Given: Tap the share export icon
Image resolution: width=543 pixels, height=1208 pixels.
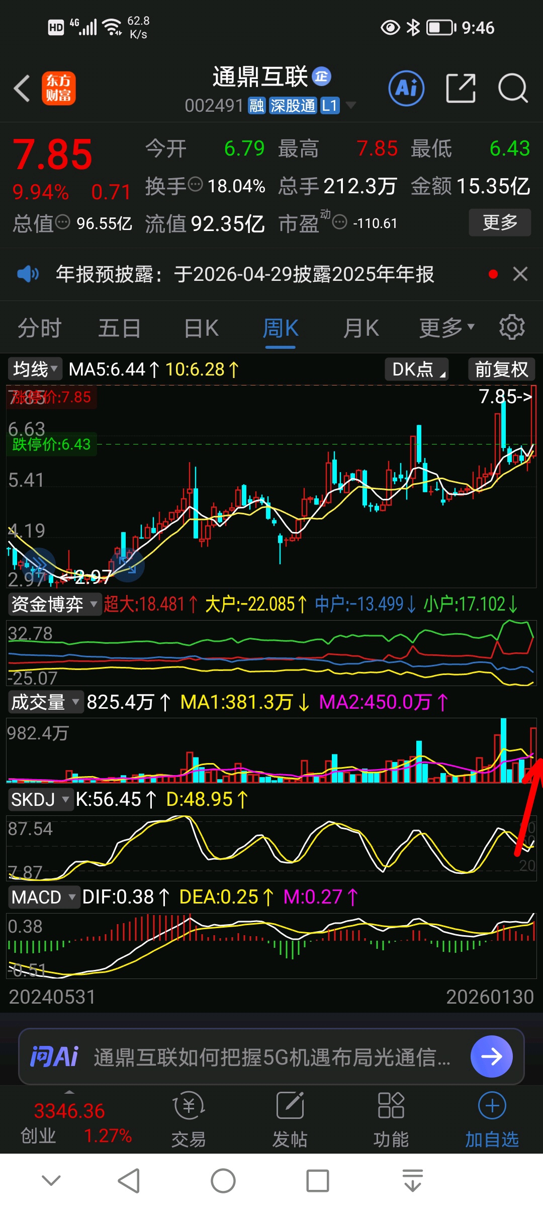Looking at the screenshot, I should 461,89.
